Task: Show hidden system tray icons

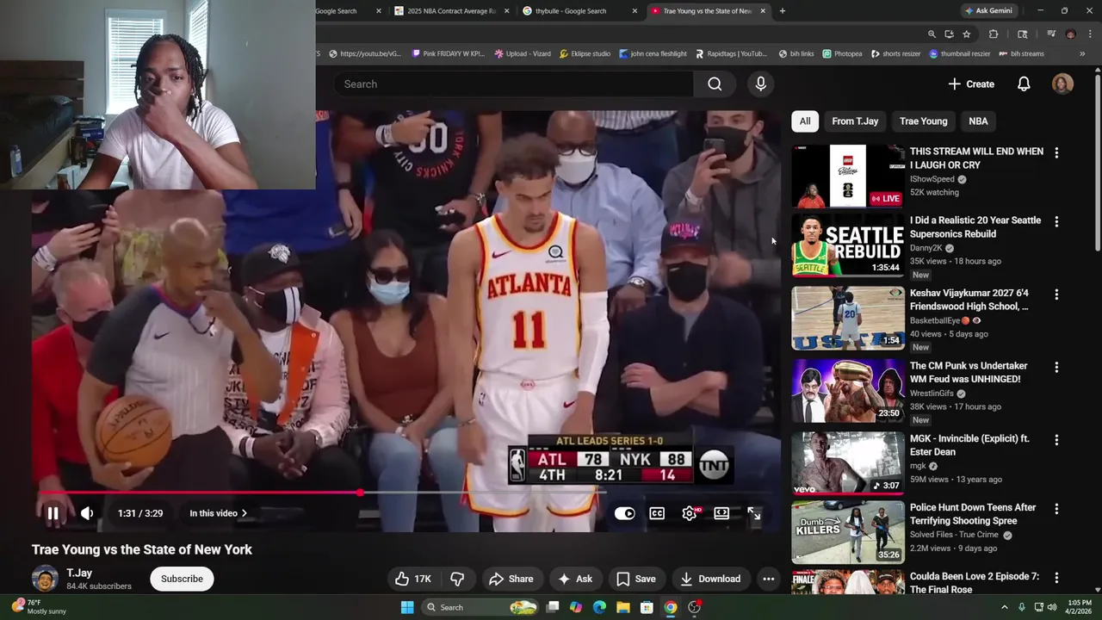Action: pos(1004,607)
